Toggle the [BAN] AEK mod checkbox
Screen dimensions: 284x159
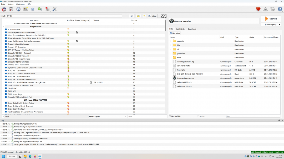pos(6,91)
